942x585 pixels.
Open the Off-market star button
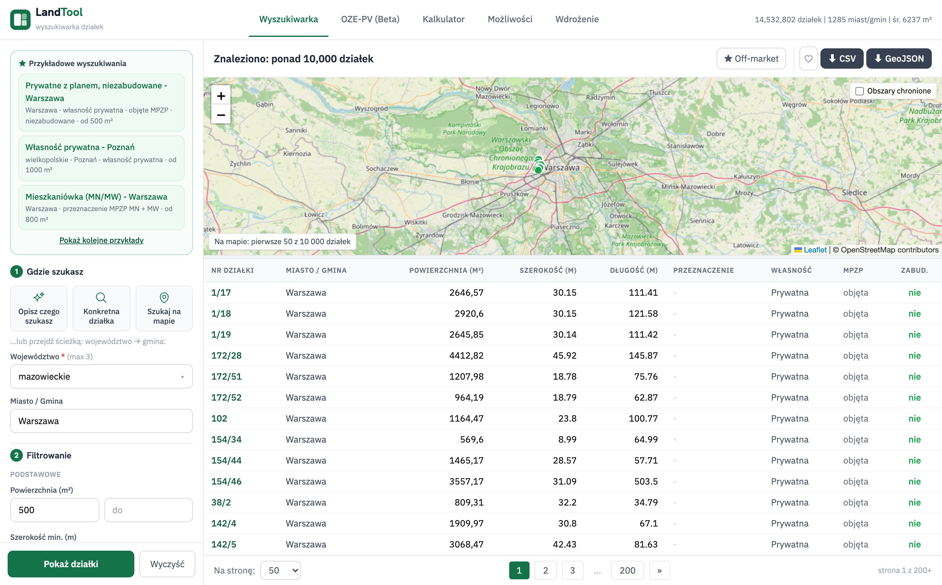pos(751,59)
